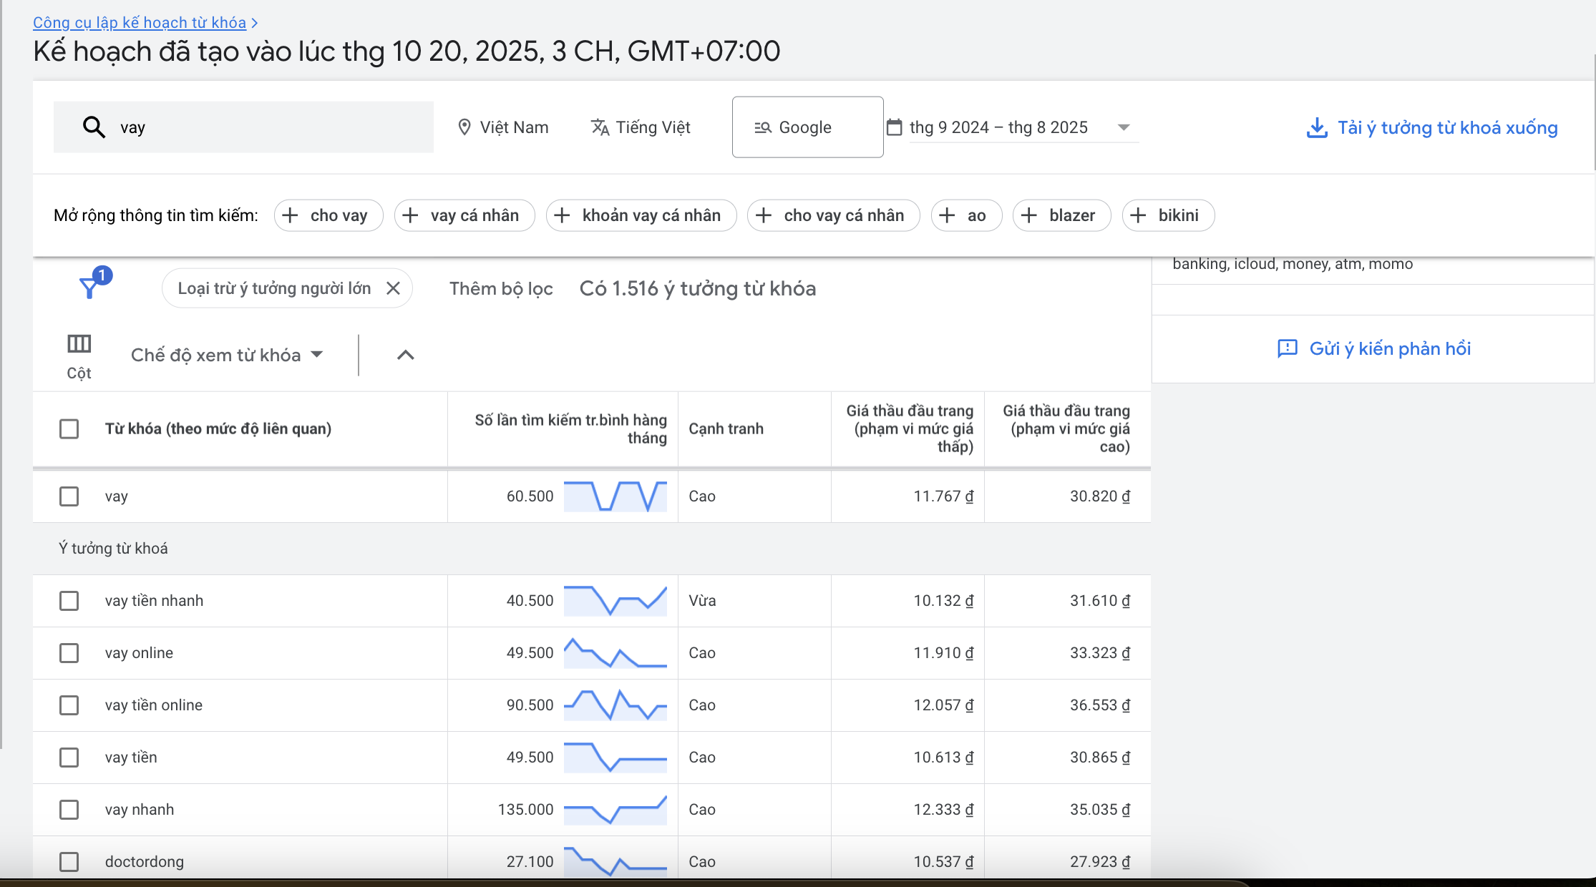Viewport: 1596px width, 887px height.
Task: Select the 'vay online' keyword checkbox
Action: pos(69,653)
